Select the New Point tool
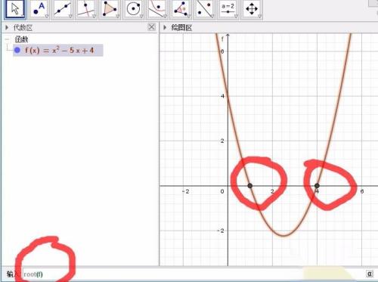 point(39,9)
